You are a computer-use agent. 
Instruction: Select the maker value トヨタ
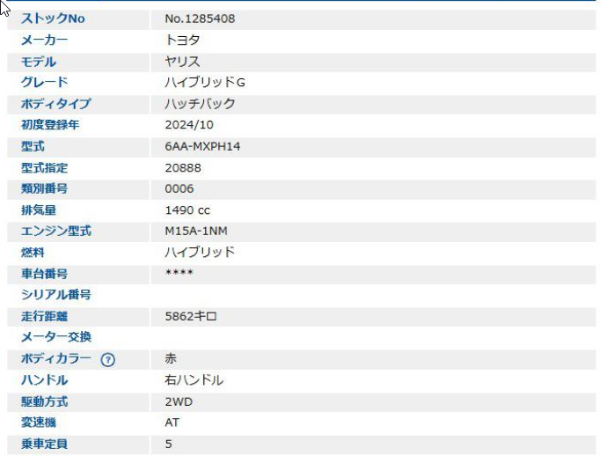(x=182, y=40)
